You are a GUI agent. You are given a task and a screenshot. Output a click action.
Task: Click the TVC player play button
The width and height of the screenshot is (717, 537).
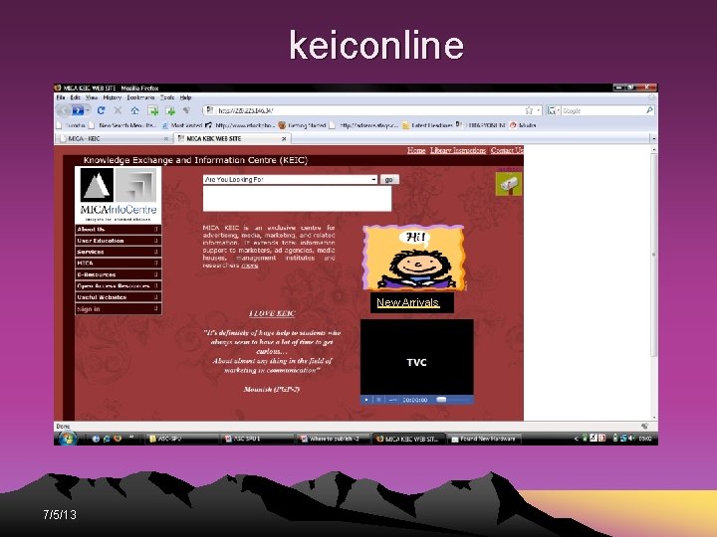[x=366, y=400]
